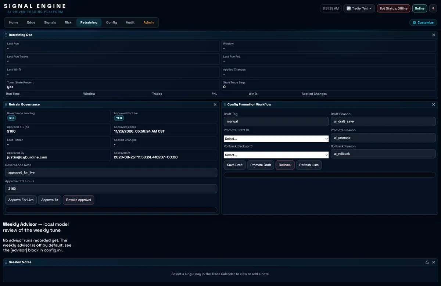Screen dimensions: 441x286
Task: Click the Refresh Lists button
Action: [x=309, y=165]
